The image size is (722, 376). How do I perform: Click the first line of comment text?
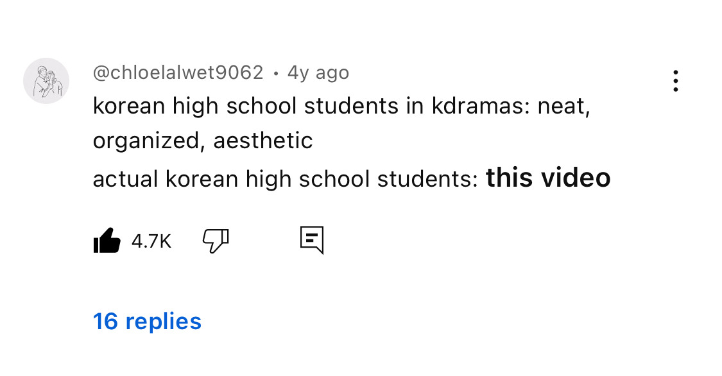click(x=341, y=106)
